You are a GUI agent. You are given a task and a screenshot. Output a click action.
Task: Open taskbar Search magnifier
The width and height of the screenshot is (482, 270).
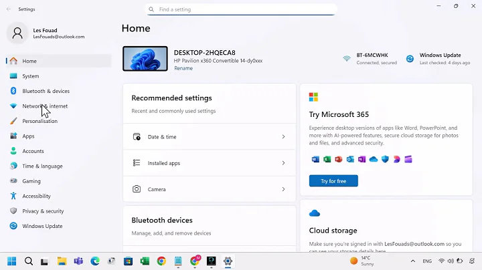tap(29, 261)
